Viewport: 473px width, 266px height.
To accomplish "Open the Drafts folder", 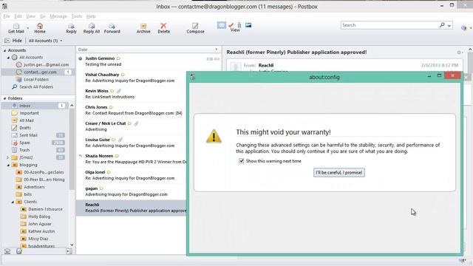I will pos(25,128).
